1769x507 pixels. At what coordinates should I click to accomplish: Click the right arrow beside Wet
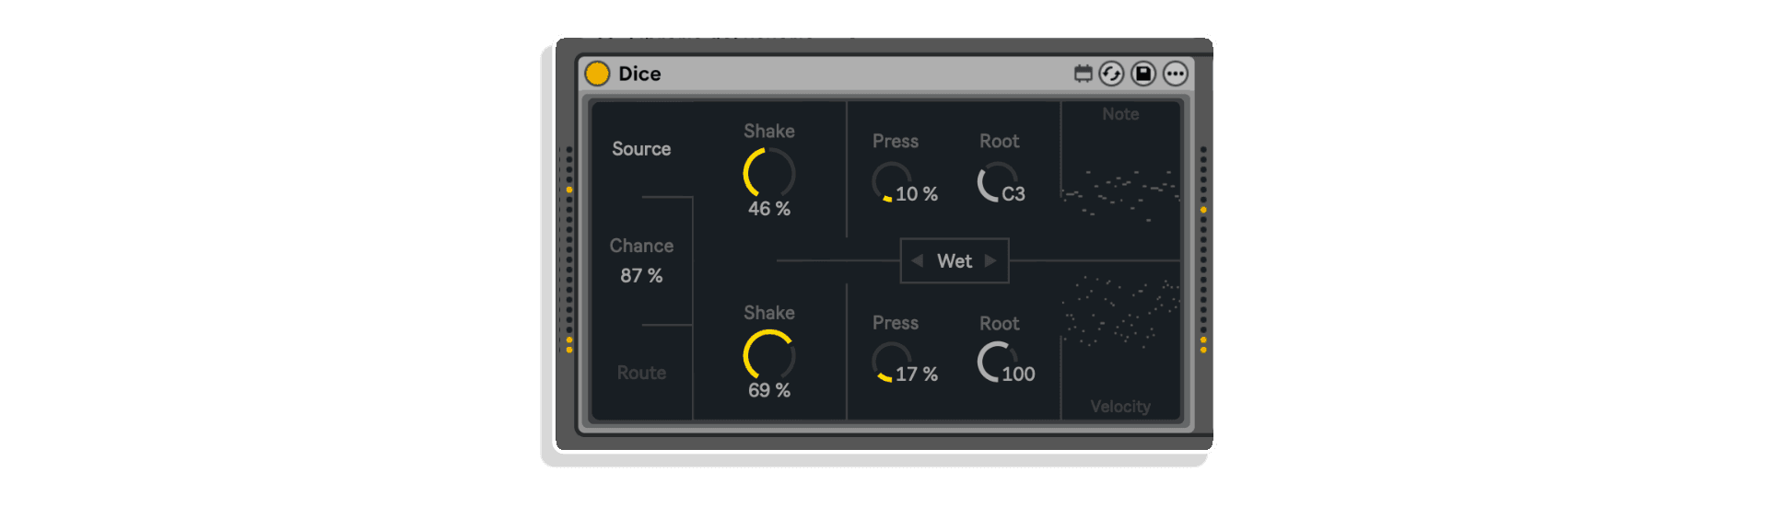(991, 261)
